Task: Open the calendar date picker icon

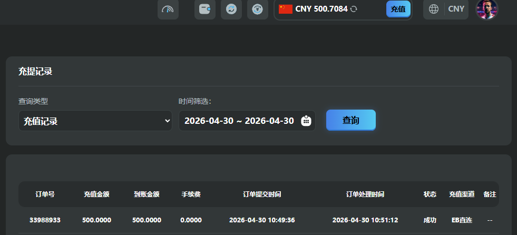Action: coord(306,121)
